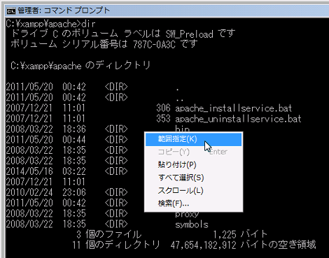
Task: Click the summary 3 個のファイル
Action: 109,234
